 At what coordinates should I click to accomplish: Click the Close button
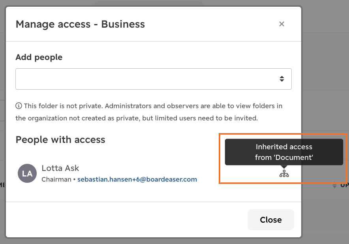[x=271, y=220]
